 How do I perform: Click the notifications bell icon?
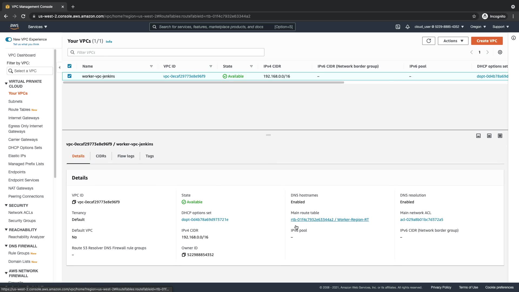point(408,27)
